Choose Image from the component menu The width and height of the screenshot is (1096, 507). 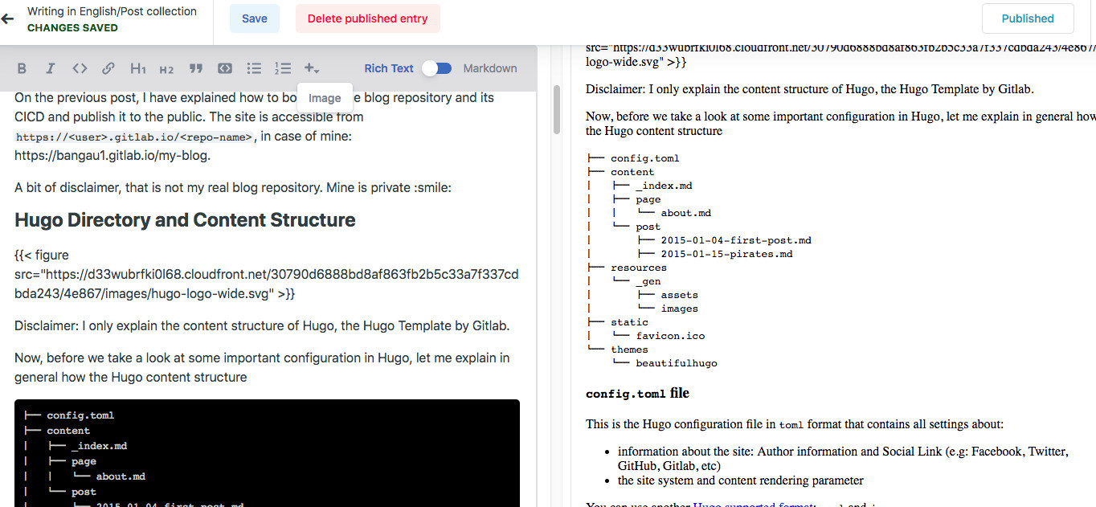point(325,98)
